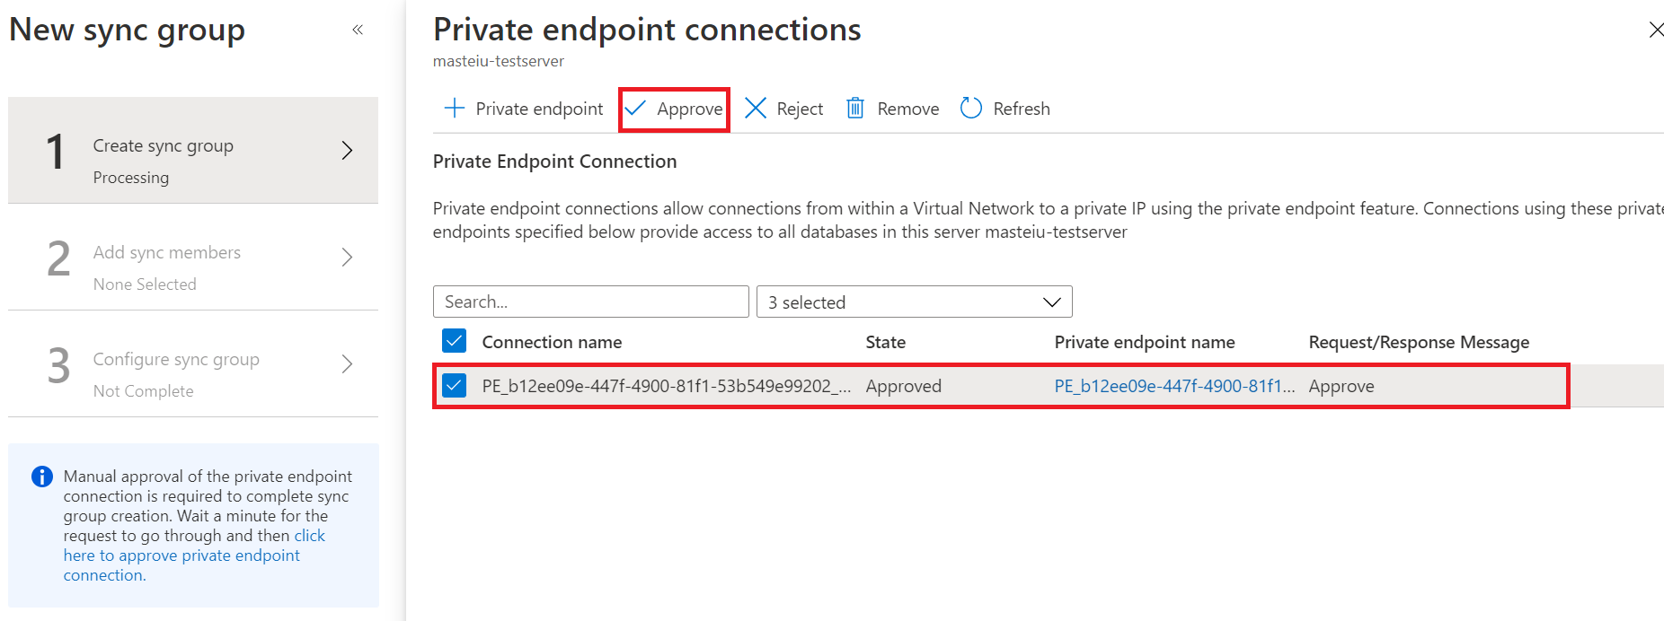Click the blue info icon
This screenshot has width=1664, height=621.
click(41, 477)
